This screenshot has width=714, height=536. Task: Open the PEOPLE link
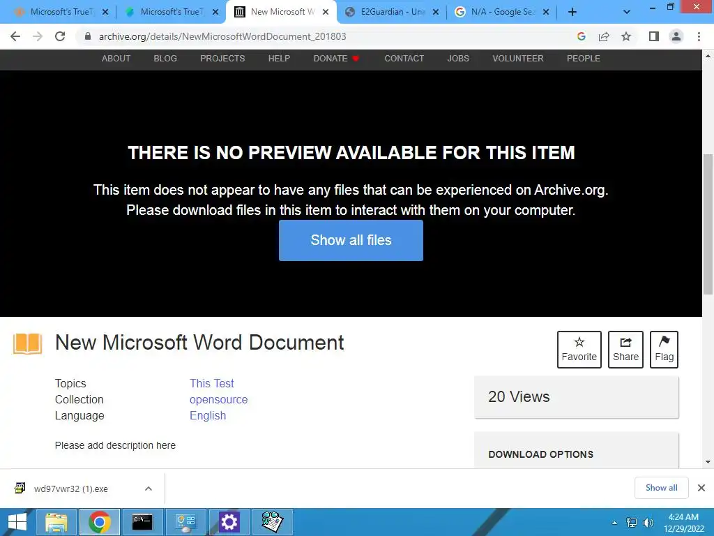(x=584, y=59)
